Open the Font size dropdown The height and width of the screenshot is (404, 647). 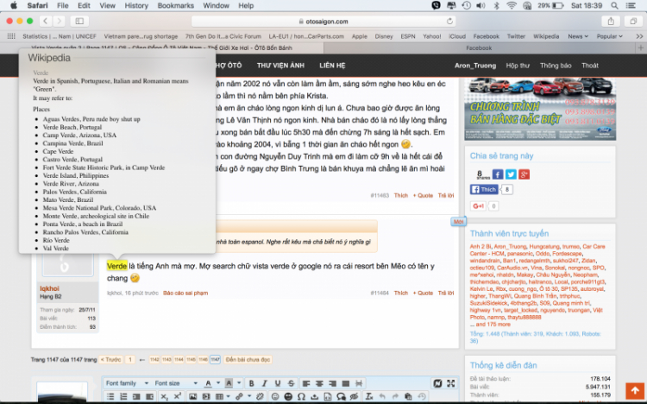[176, 383]
